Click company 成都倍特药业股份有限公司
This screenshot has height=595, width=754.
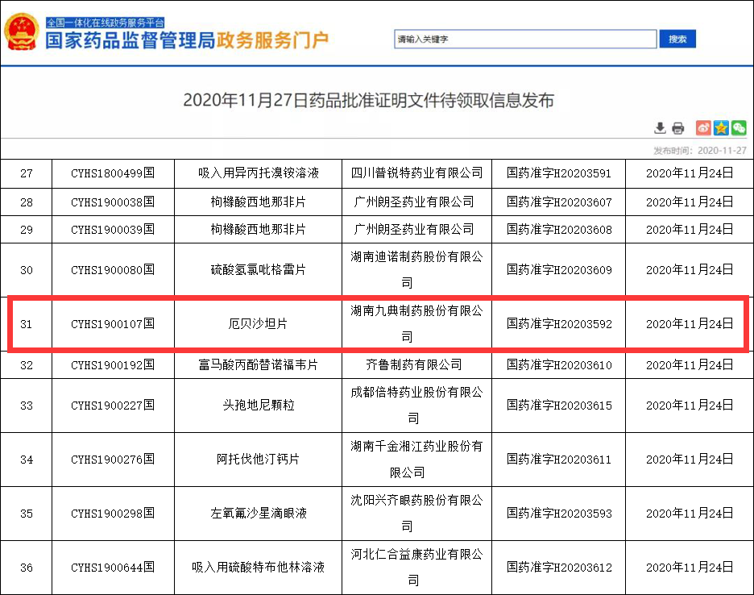[x=416, y=406]
